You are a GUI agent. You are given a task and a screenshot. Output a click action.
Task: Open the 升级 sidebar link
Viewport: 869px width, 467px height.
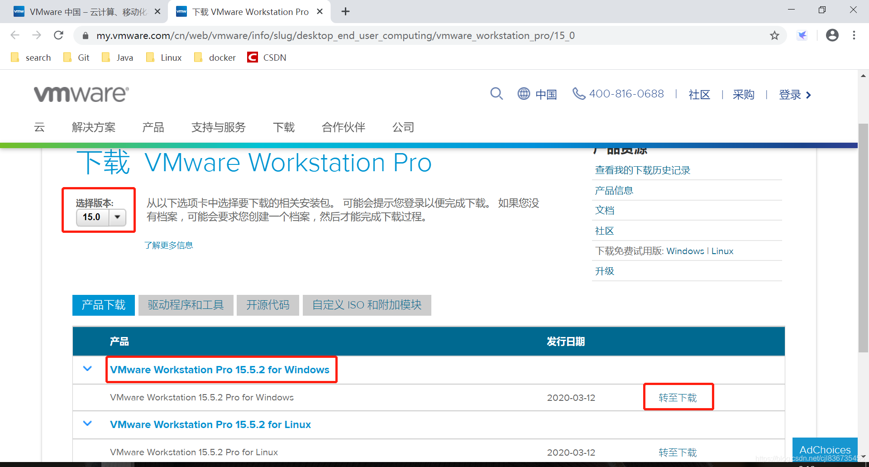[x=605, y=271]
